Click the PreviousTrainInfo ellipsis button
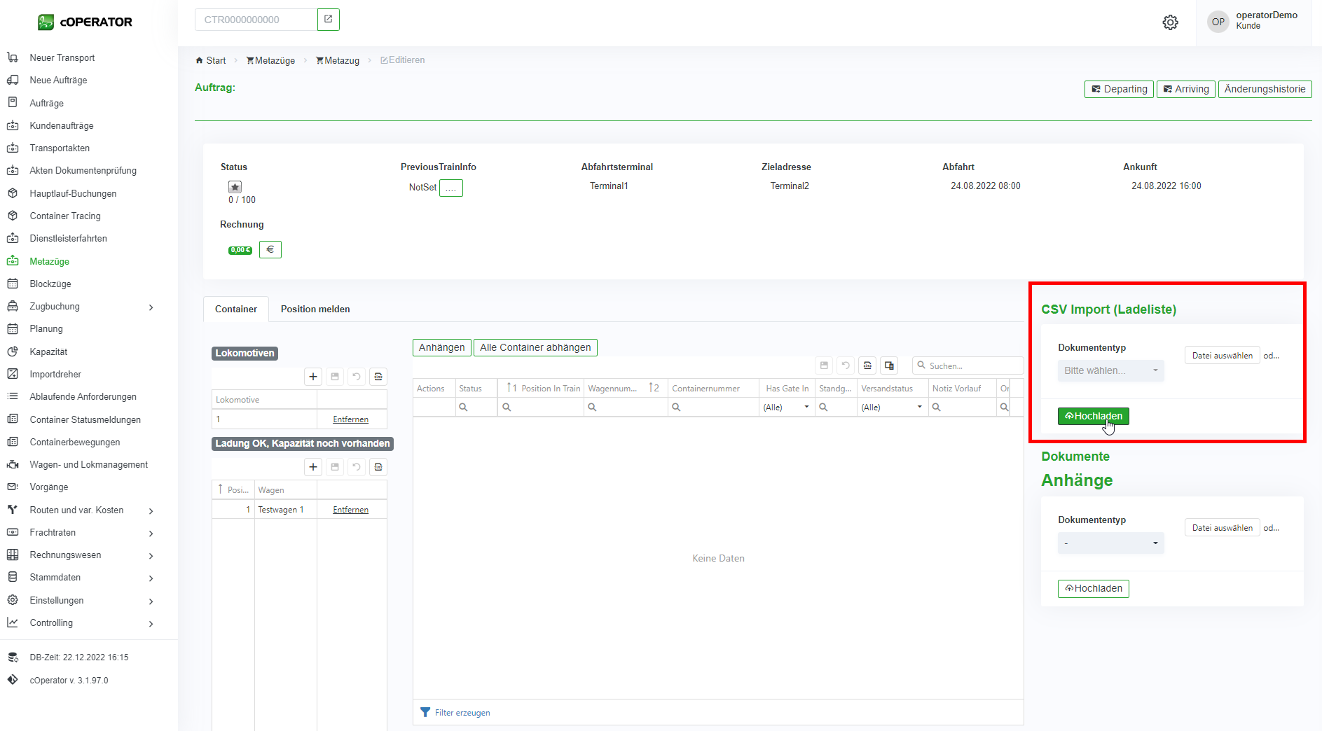 tap(450, 188)
